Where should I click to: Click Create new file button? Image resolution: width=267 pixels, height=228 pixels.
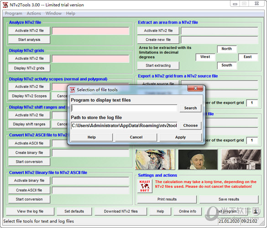coord(158,40)
